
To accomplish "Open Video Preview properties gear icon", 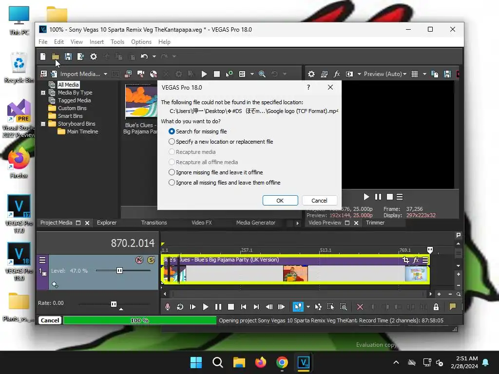I will coord(311,74).
